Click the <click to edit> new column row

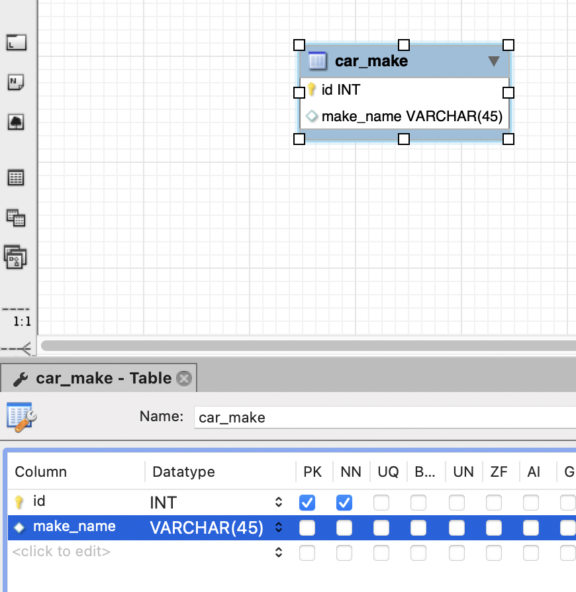61,551
